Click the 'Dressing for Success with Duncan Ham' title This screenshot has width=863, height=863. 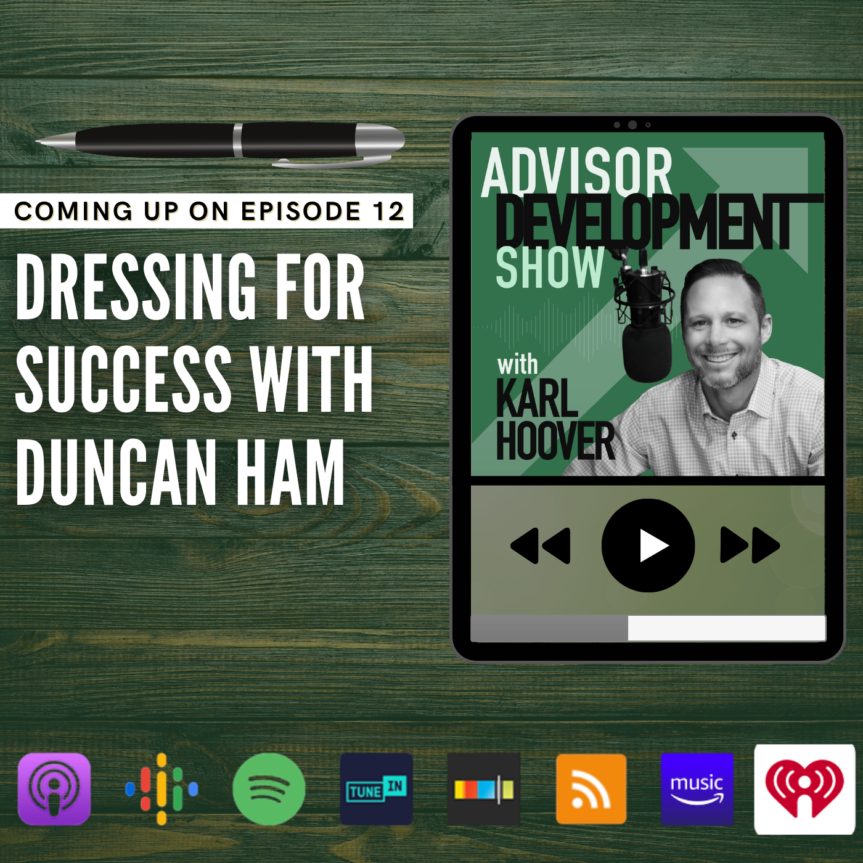tap(194, 379)
